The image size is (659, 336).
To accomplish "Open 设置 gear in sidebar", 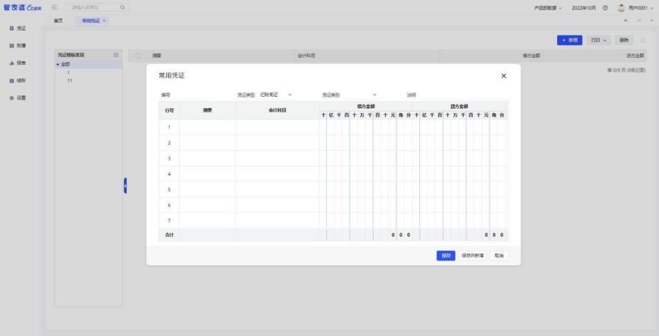I will tap(11, 98).
